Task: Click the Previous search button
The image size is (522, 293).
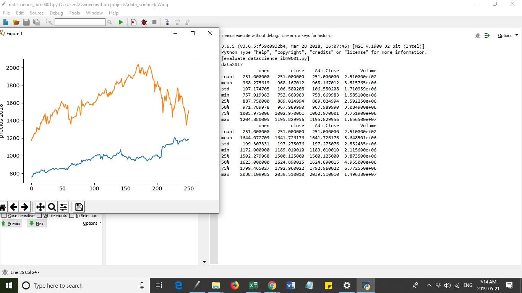Action: [x=11, y=224]
